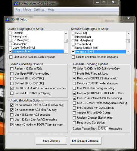The width and height of the screenshot is (137, 151).
Task: Uncheck Hungarian (hun) subtitle language
Action: 73,52
